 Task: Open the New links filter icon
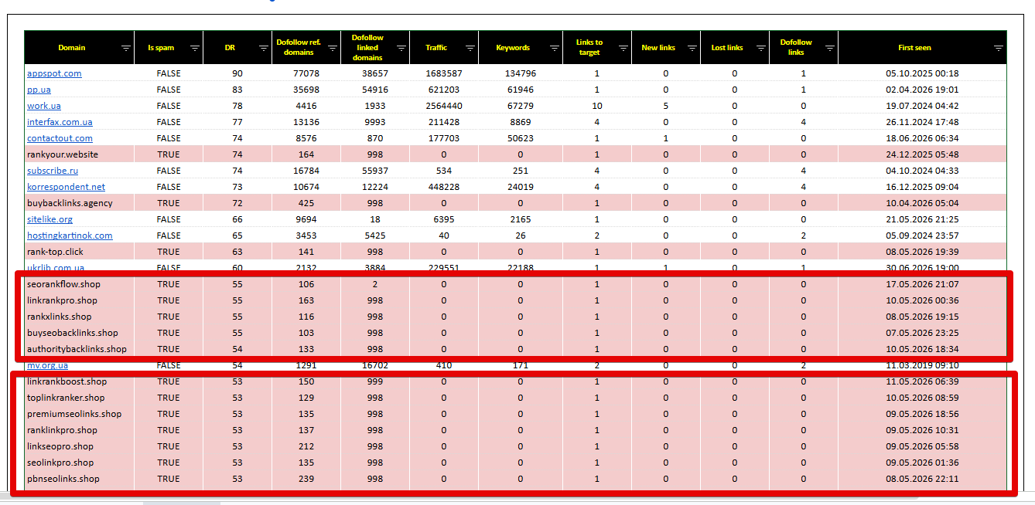(x=692, y=48)
